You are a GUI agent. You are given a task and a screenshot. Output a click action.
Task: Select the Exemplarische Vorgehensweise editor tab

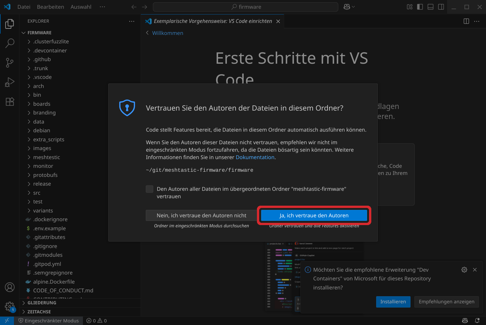pyautogui.click(x=213, y=21)
